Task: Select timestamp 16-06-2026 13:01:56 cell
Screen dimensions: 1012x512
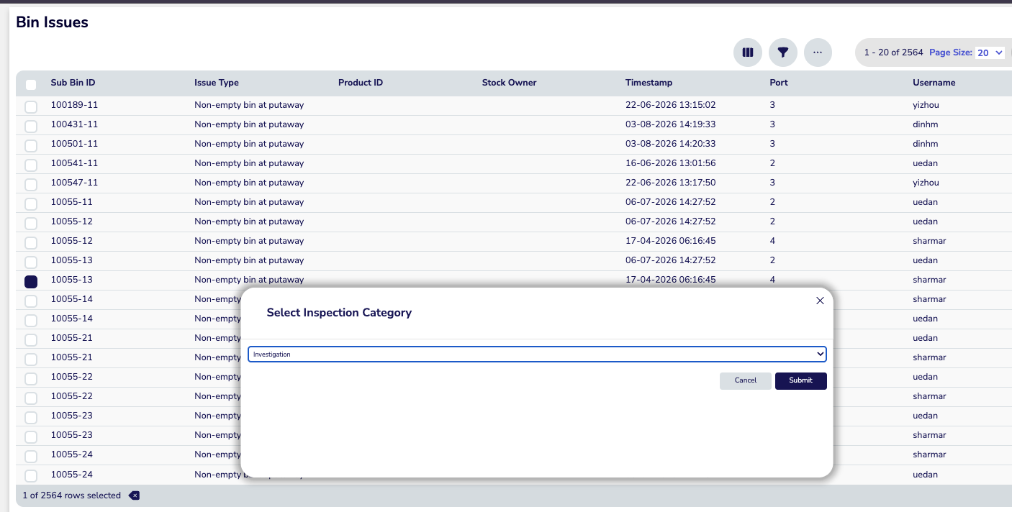Action: (671, 163)
